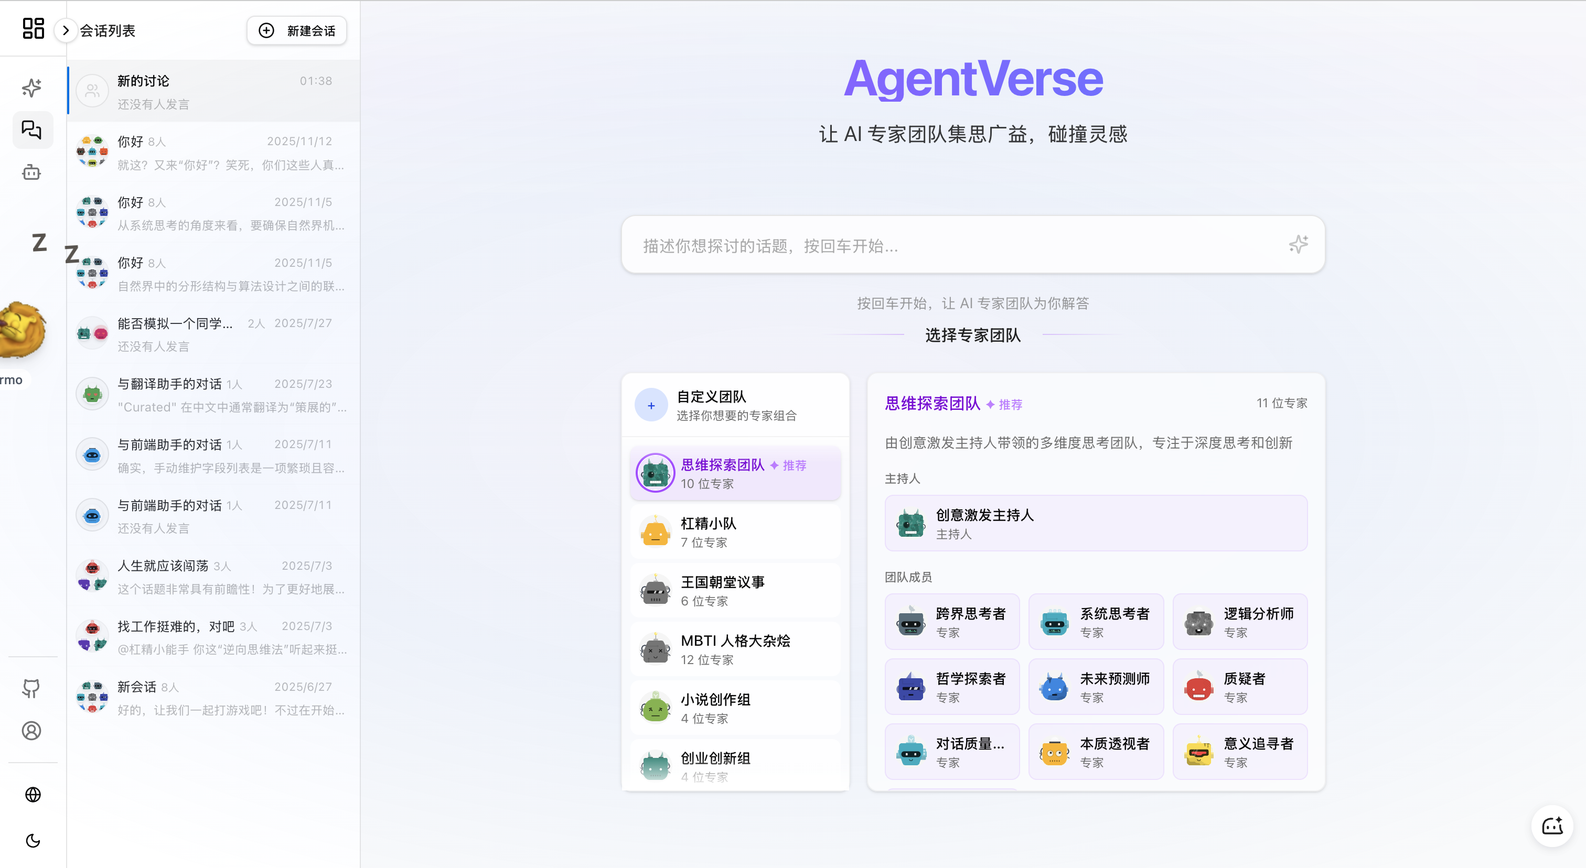Select the 小说创作组 team
Viewport: 1586px width, 868px height.
click(735, 708)
